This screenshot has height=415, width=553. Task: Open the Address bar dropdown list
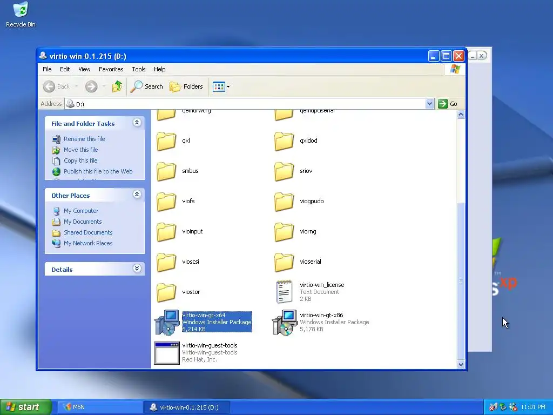point(429,104)
